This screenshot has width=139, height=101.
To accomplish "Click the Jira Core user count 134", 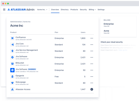I will coord(84,45).
